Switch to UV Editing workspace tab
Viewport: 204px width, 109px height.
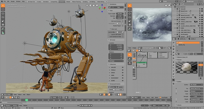pos(92,2)
